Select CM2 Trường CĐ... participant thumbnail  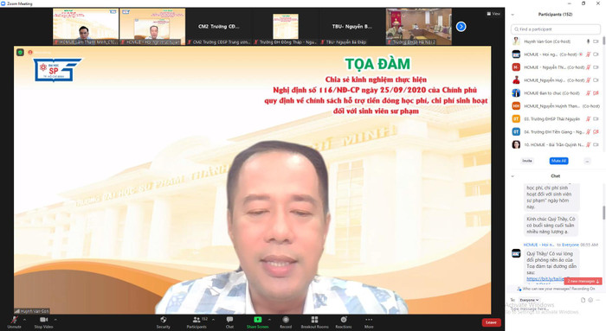pyautogui.click(x=219, y=27)
